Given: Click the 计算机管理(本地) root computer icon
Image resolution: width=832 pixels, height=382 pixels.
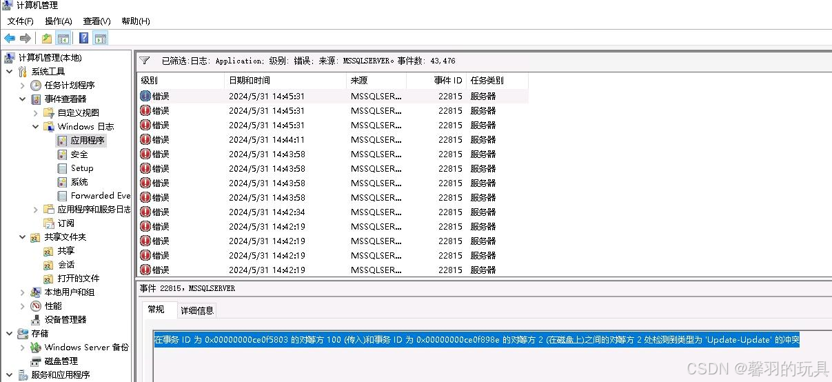Looking at the screenshot, I should pyautogui.click(x=10, y=58).
